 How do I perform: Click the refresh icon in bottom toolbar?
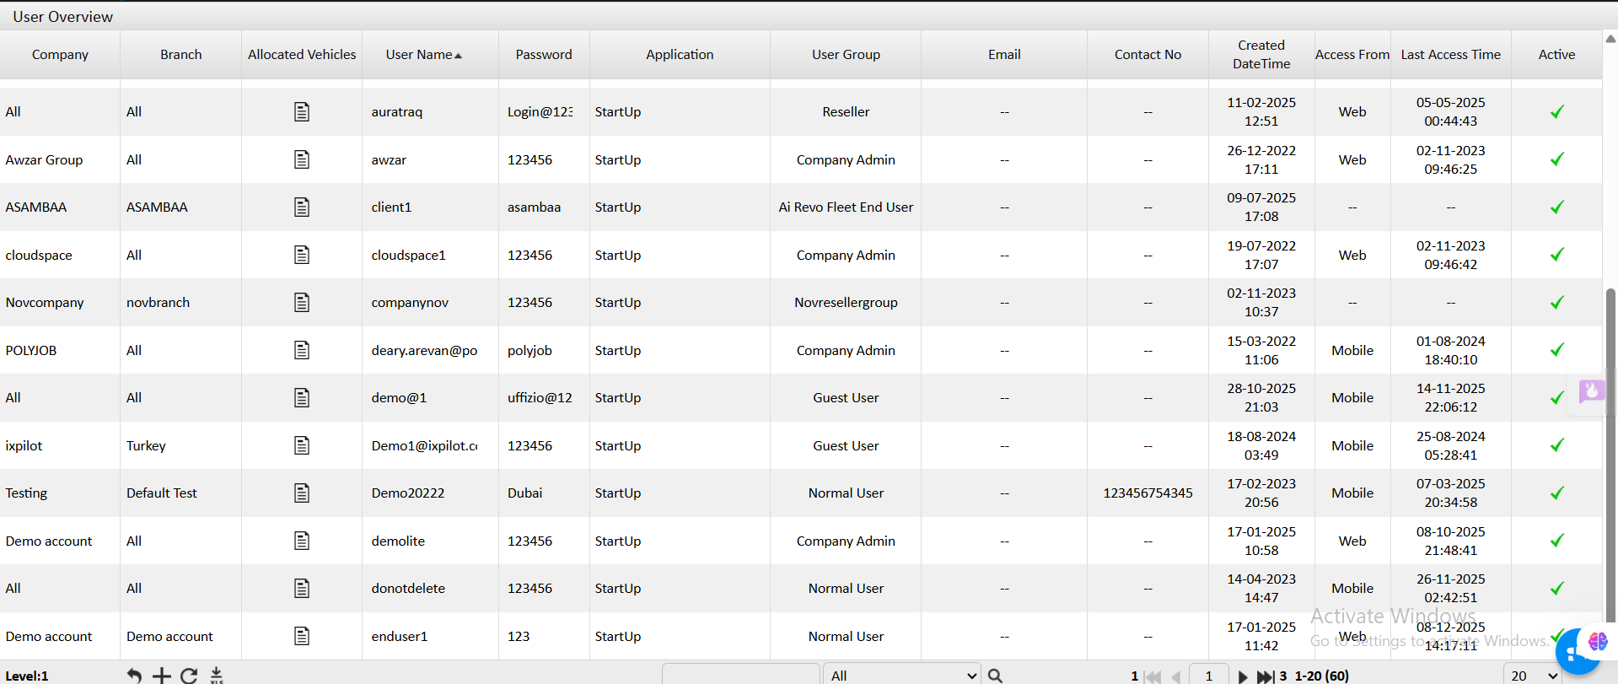click(x=189, y=675)
